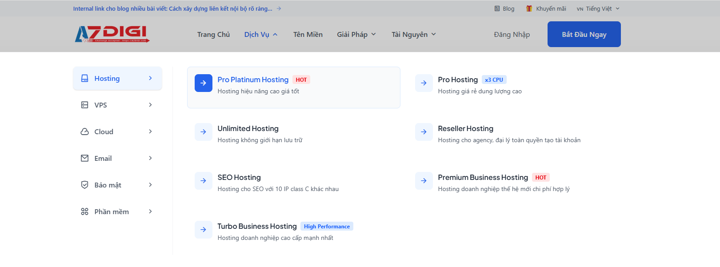The width and height of the screenshot is (720, 267).
Task: Click "Hosting giá rẻ dung lượng cao" description
Action: coord(480,91)
